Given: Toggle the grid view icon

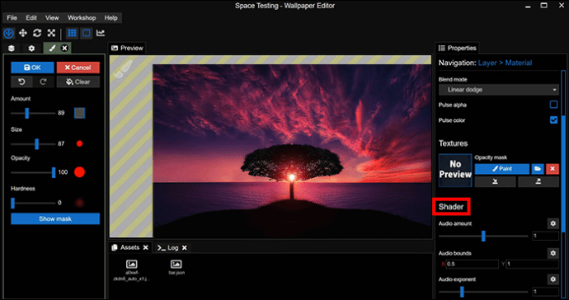Looking at the screenshot, I should pyautogui.click(x=72, y=33).
